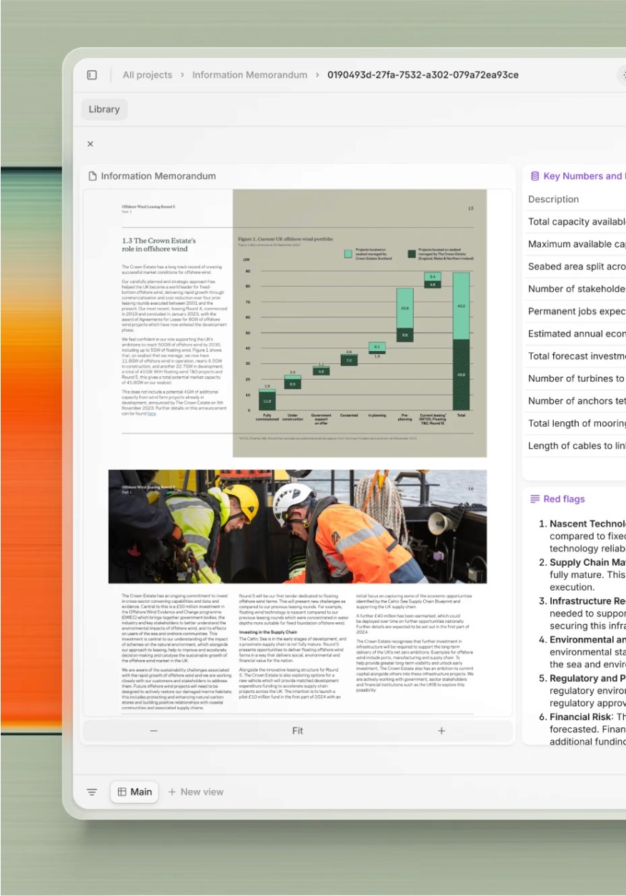
Task: Select the Number of turbines row
Action: click(577, 378)
